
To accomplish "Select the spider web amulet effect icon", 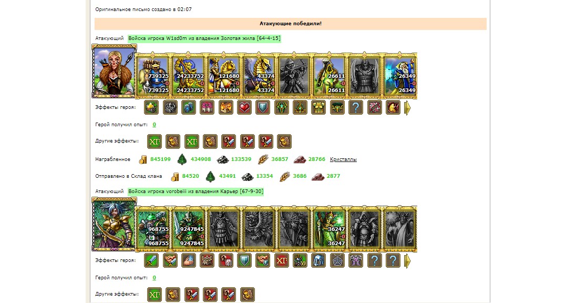I will click(x=337, y=261).
